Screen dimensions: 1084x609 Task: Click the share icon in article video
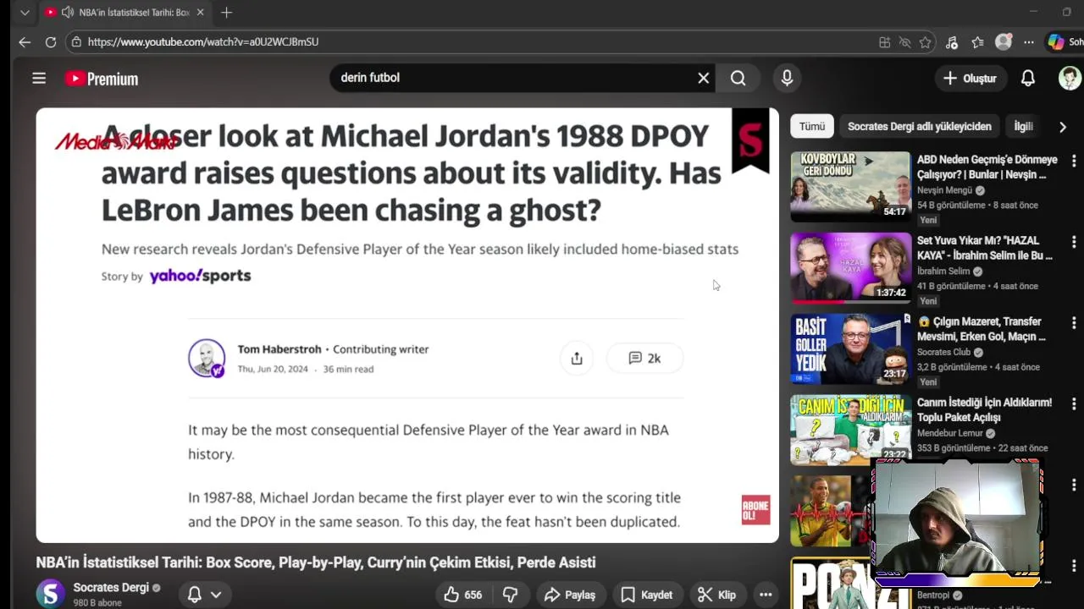pos(577,359)
